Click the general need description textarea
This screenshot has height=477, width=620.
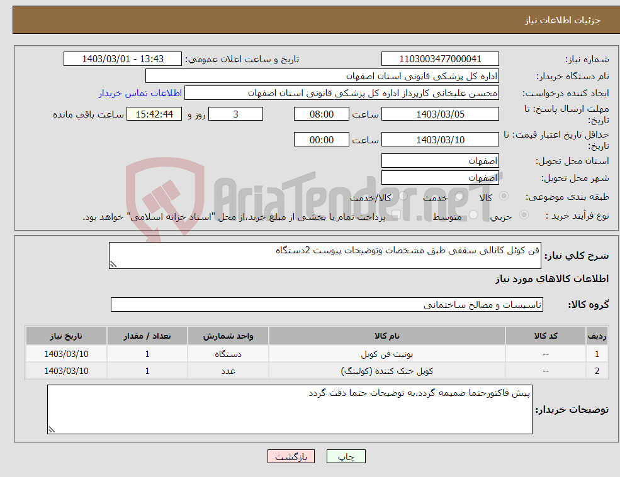[325, 256]
